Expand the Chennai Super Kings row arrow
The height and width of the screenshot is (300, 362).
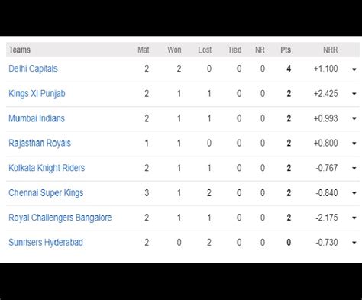[x=354, y=193]
